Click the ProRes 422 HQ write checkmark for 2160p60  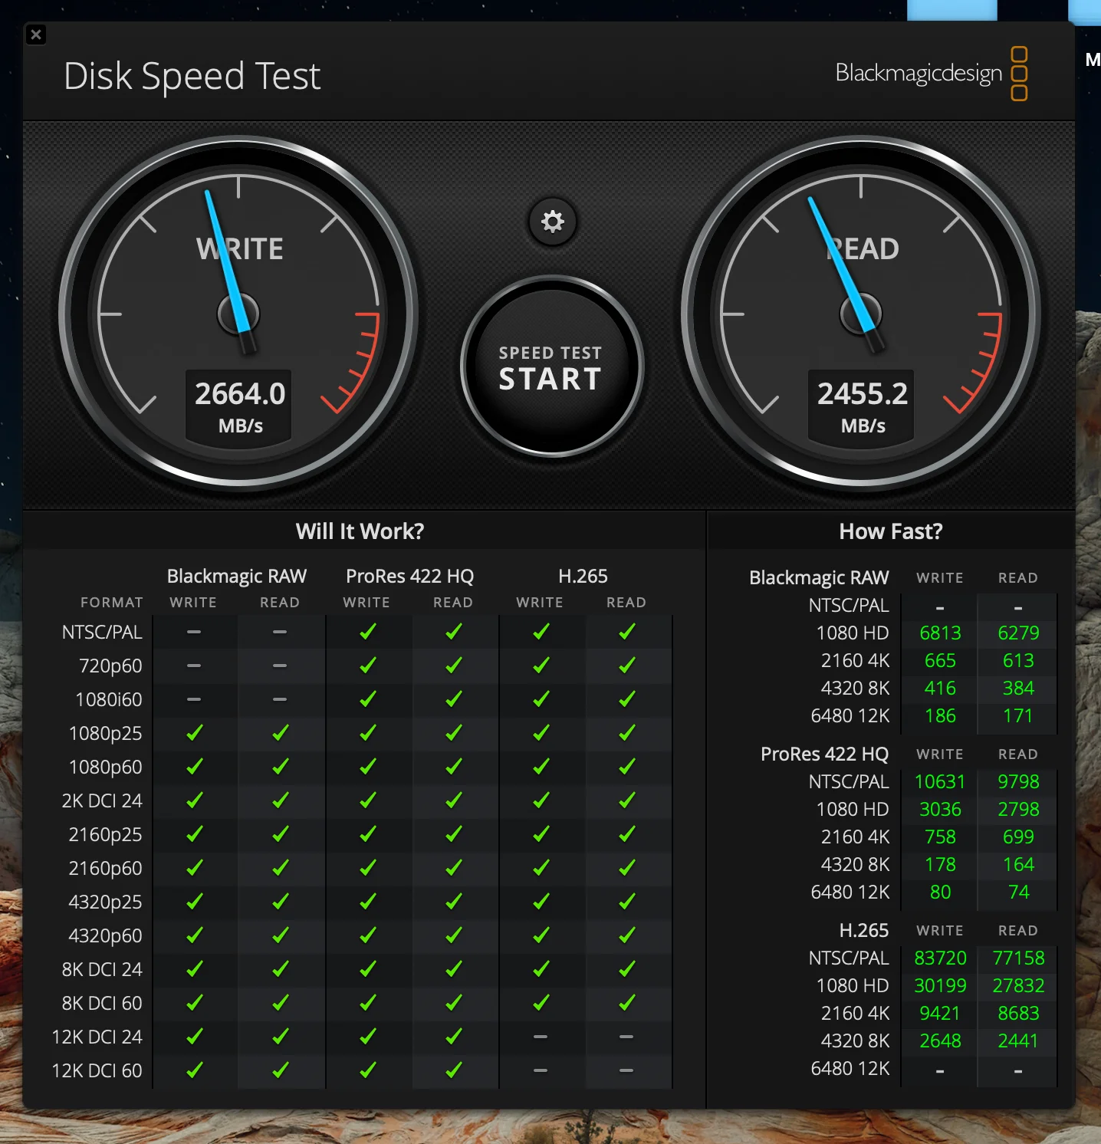pyautogui.click(x=367, y=868)
